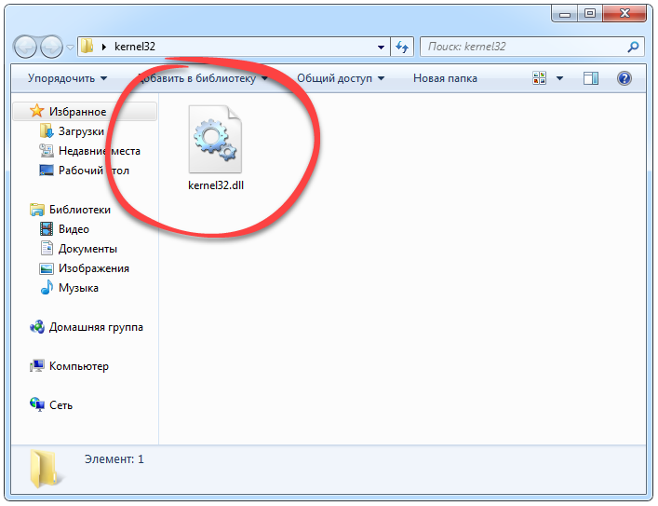Select the kernel32.dll file icon
658x506 pixels.
(215, 139)
